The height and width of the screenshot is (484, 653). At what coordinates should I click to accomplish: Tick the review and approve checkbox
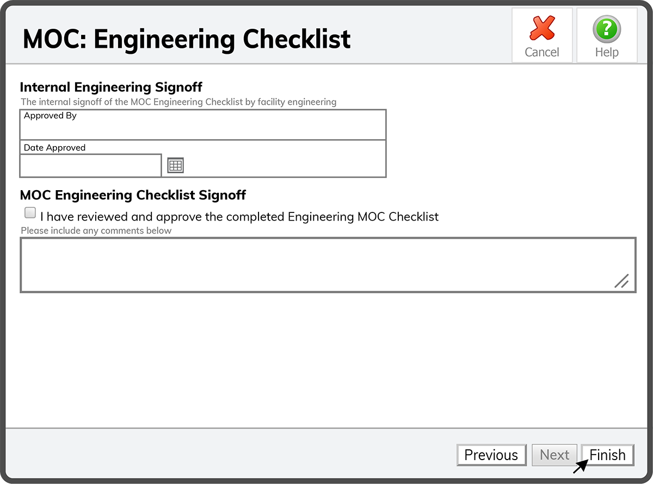pyautogui.click(x=30, y=212)
